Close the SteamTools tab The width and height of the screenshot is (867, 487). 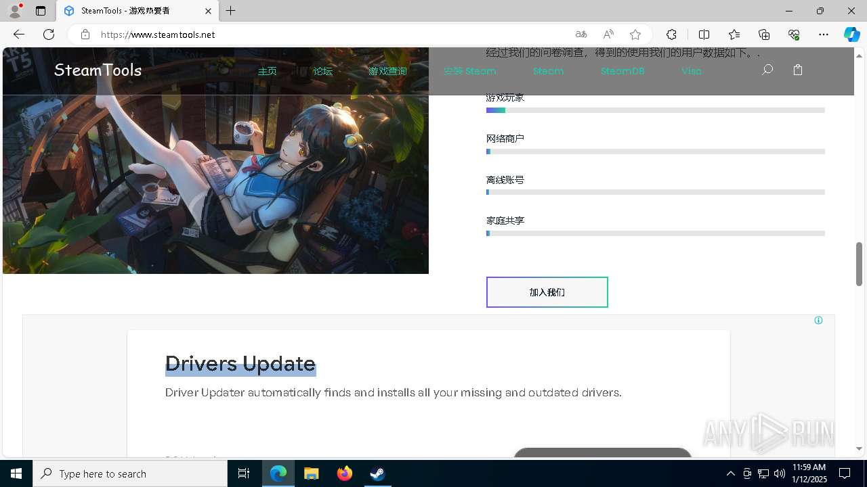208,11
